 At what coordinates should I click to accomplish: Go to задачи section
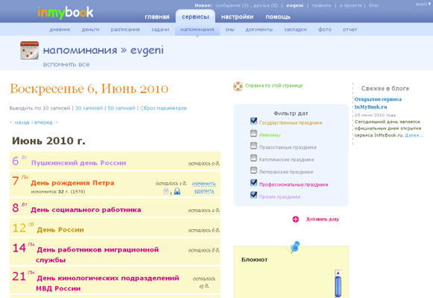click(x=161, y=30)
